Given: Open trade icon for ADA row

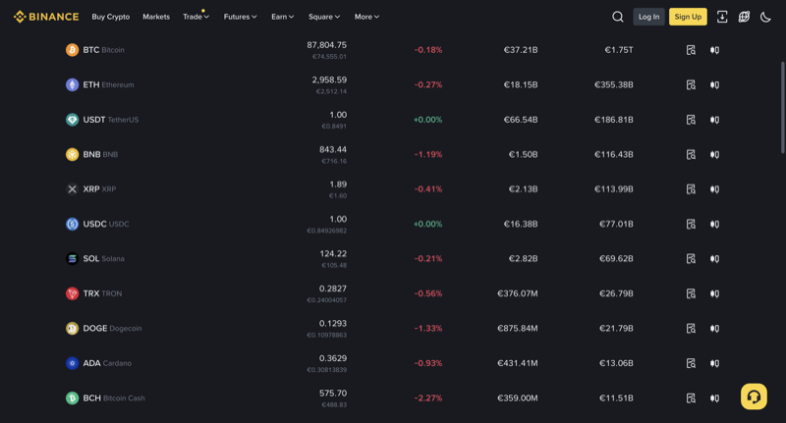Looking at the screenshot, I should [715, 363].
